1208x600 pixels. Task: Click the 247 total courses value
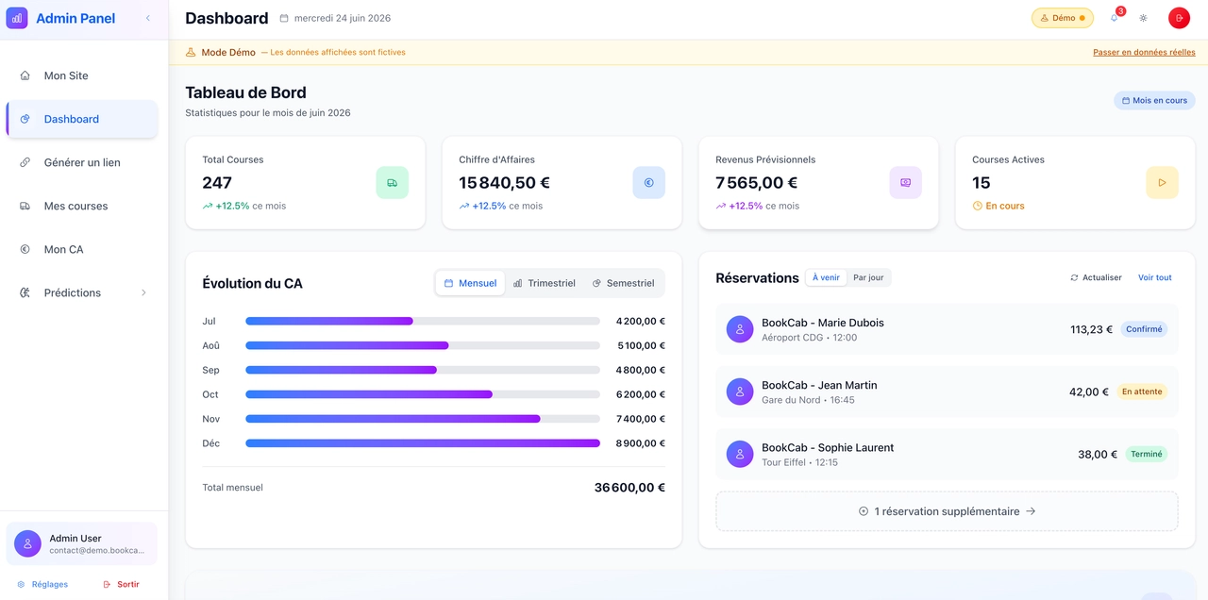tap(217, 183)
